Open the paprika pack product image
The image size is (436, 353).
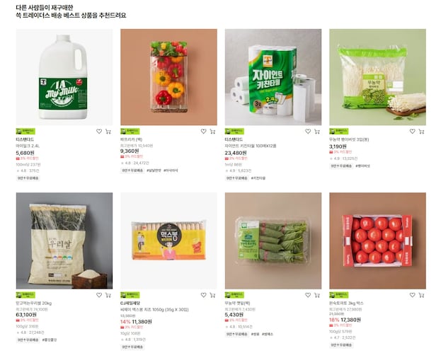coord(168,77)
